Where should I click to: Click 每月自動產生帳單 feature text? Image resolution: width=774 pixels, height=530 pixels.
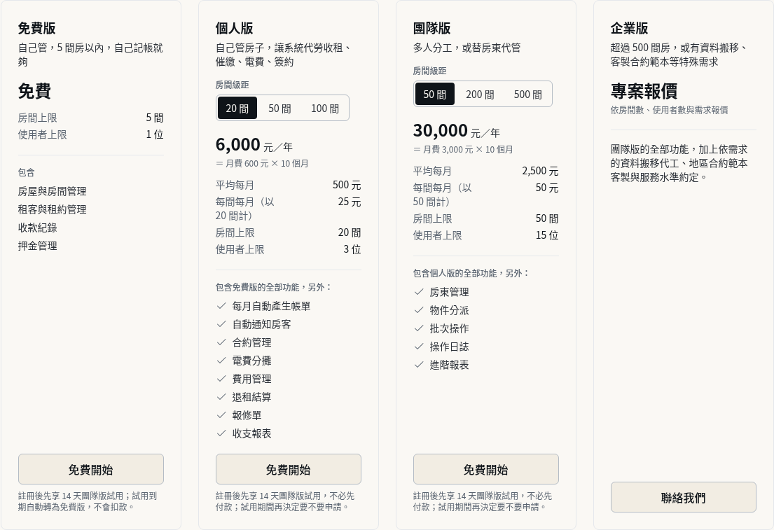tap(272, 307)
